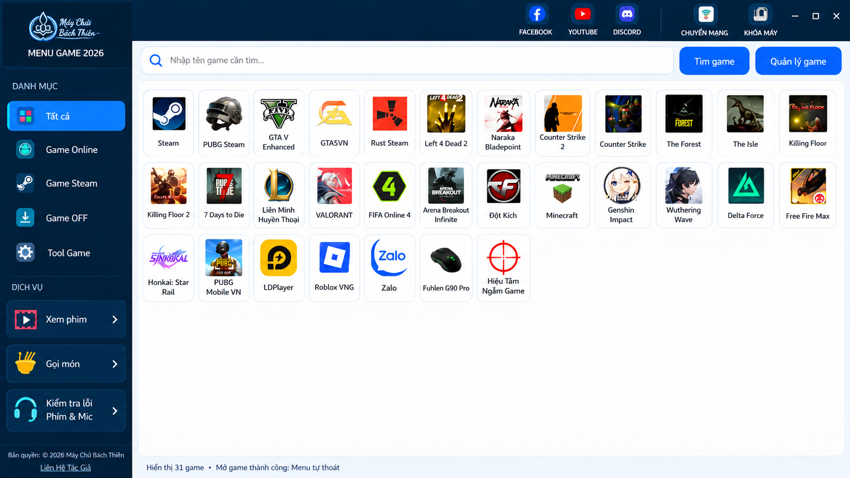
Task: Expand the Gọi món service chevron
Action: click(x=115, y=364)
